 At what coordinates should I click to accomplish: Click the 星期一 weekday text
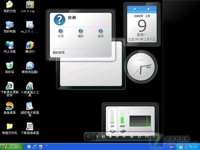coord(142,35)
